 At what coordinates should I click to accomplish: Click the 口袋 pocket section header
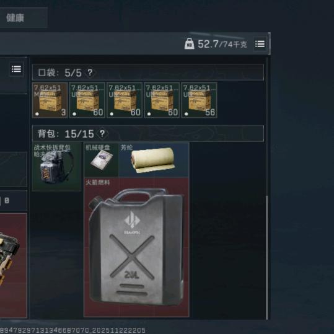click(148, 73)
